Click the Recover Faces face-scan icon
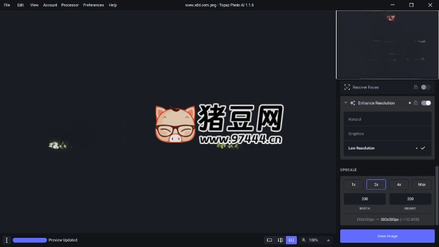Viewport: 439px width, 247px height. (347, 87)
